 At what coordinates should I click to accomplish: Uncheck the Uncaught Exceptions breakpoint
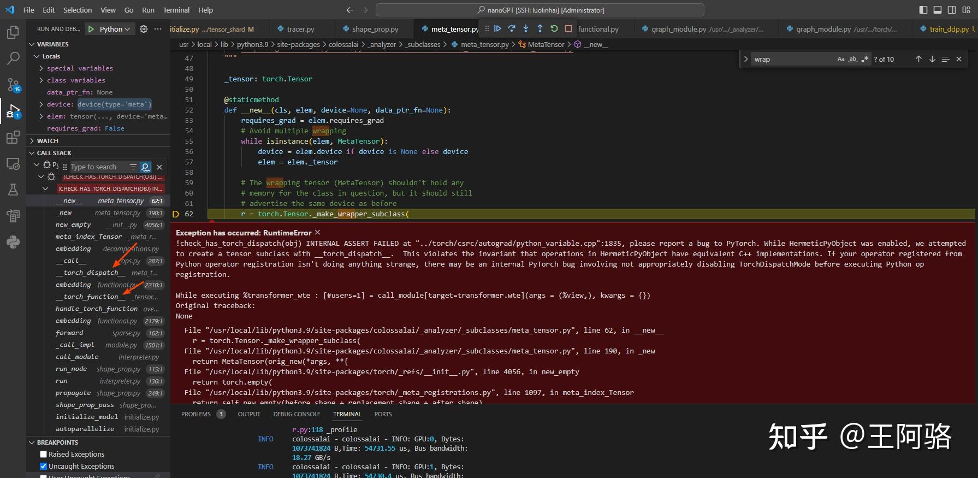pos(44,467)
